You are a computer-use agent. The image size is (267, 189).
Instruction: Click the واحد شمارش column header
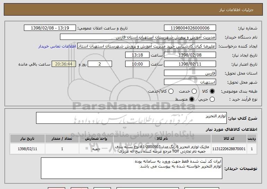click(x=96, y=139)
